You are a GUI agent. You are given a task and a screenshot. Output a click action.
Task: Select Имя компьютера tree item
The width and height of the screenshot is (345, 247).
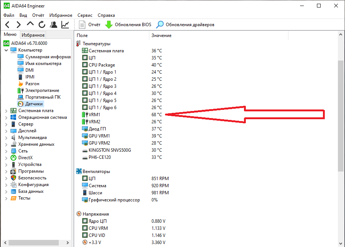[43, 64]
